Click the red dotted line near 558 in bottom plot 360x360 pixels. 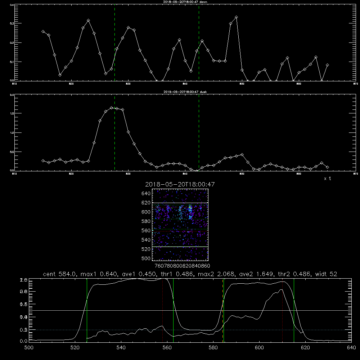click(163, 310)
